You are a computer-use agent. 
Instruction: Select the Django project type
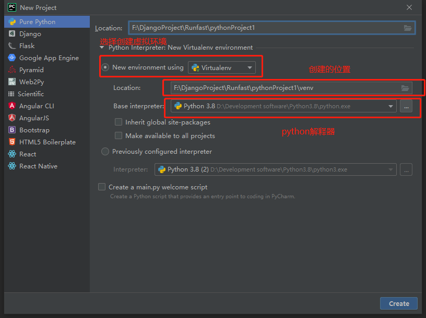click(47, 34)
